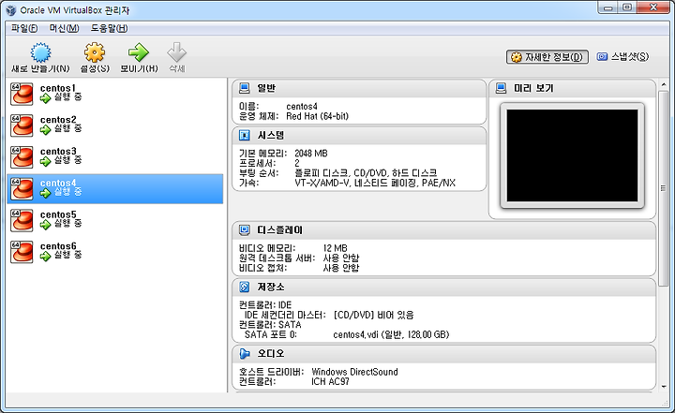Click the 'Red Hat (64-bit)' text

[317, 116]
